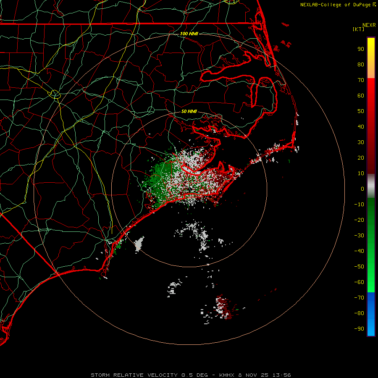Click the 70 value on the velocity scale

click(361, 80)
